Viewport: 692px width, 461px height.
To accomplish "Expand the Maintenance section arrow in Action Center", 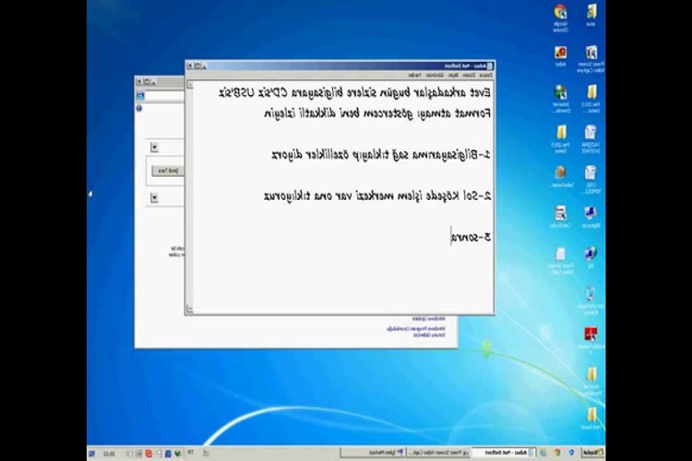I will tap(154, 197).
